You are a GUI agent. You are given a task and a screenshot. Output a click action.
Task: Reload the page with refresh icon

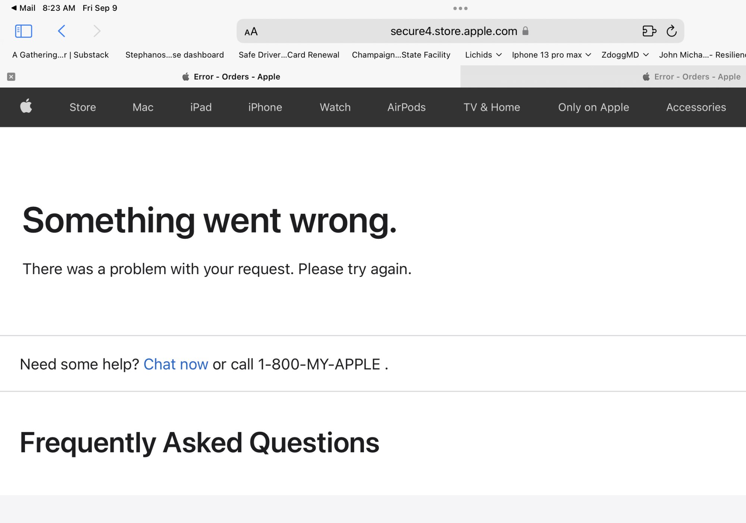[671, 31]
